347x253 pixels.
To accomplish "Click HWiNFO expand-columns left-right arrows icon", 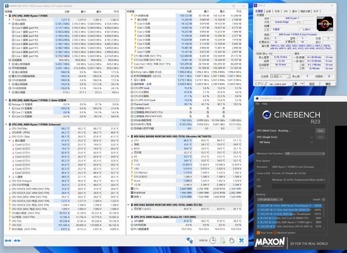I will point(8,240).
